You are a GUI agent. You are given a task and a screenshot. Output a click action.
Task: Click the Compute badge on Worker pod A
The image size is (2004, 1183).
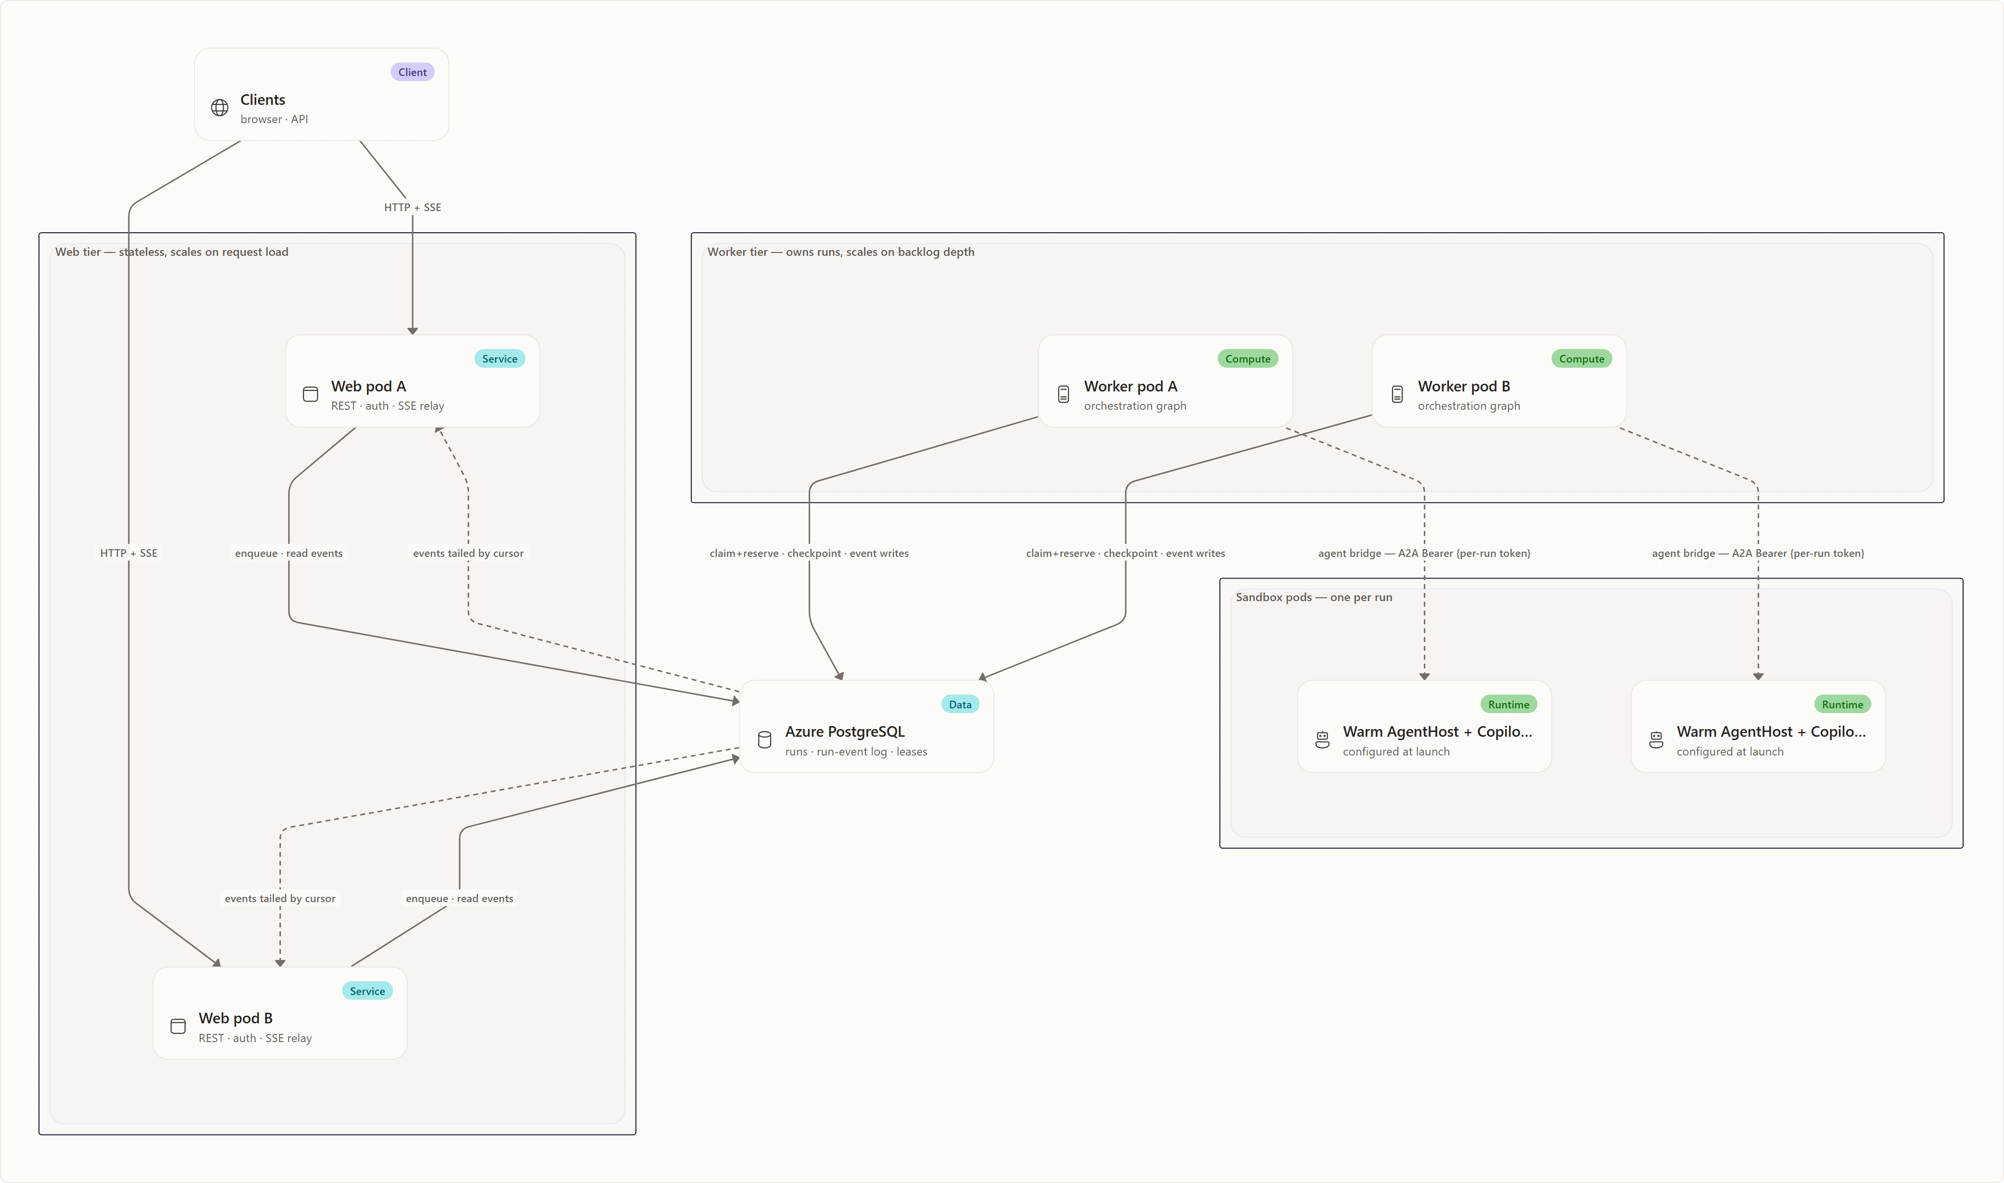(1247, 359)
